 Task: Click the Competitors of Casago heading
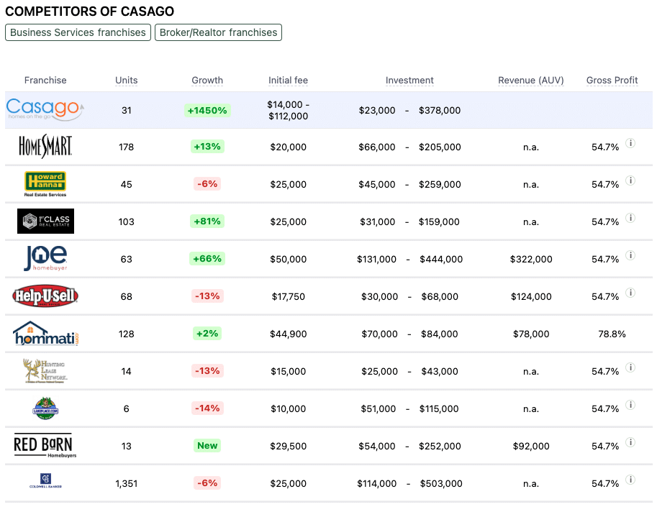(89, 12)
